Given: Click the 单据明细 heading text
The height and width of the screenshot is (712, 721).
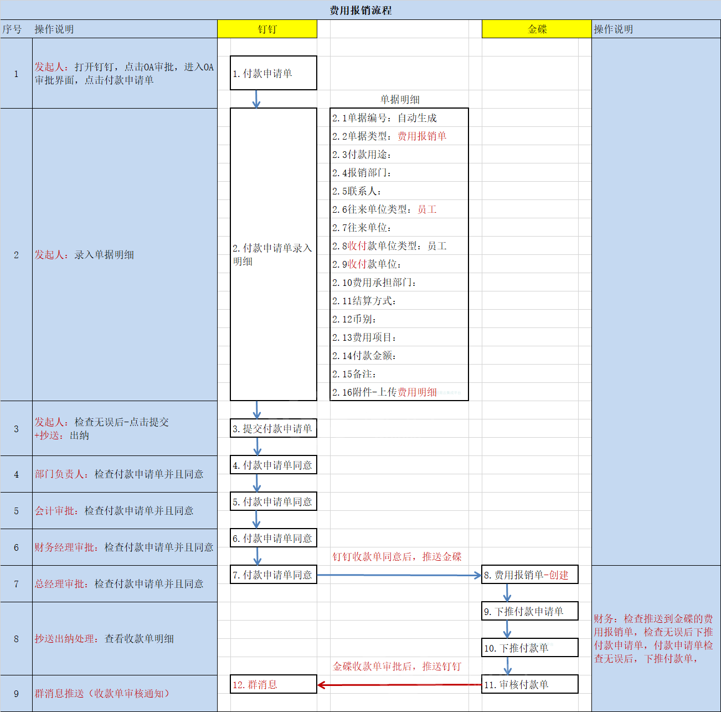Looking at the screenshot, I should [x=400, y=99].
